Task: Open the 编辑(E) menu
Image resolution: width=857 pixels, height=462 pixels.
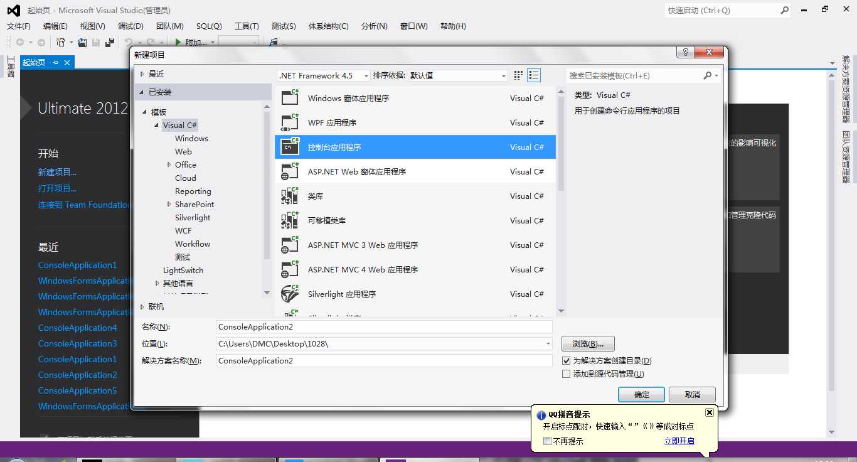Action: point(55,26)
